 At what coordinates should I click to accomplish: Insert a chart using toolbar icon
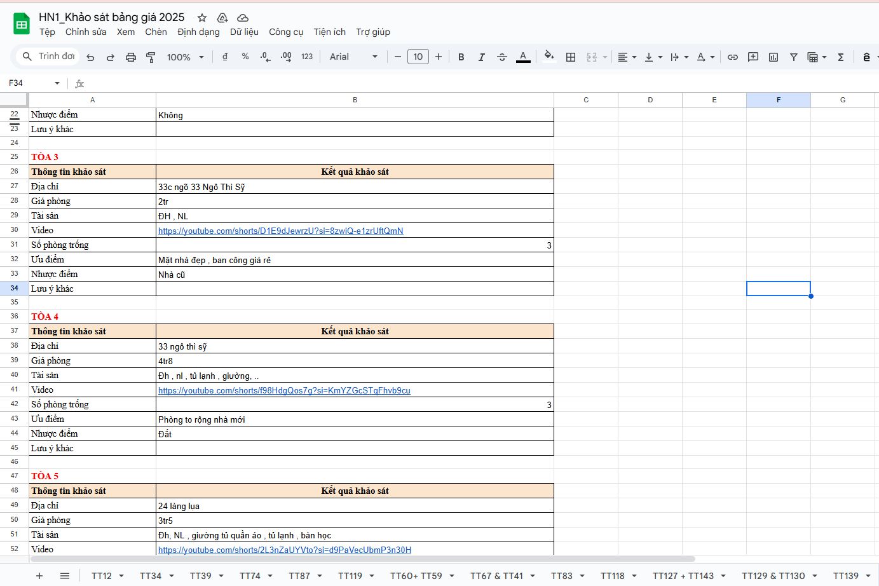point(773,57)
